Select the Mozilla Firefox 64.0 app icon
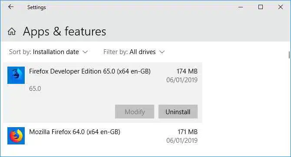The width and height of the screenshot is (291, 157). click(x=16, y=136)
